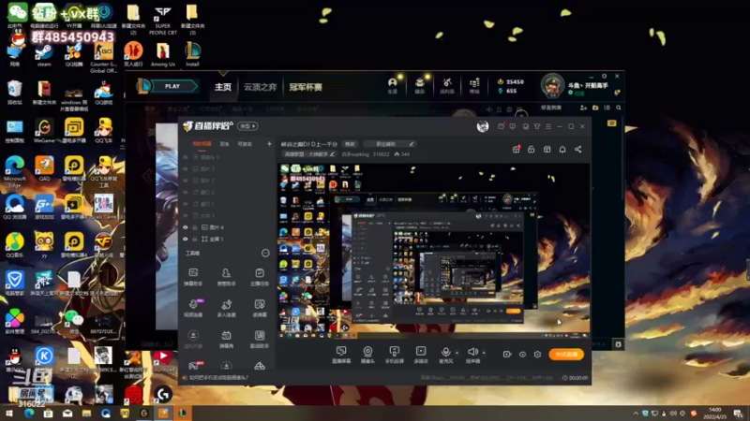
Task: Click the orange start streaming button
Action: [x=566, y=355]
